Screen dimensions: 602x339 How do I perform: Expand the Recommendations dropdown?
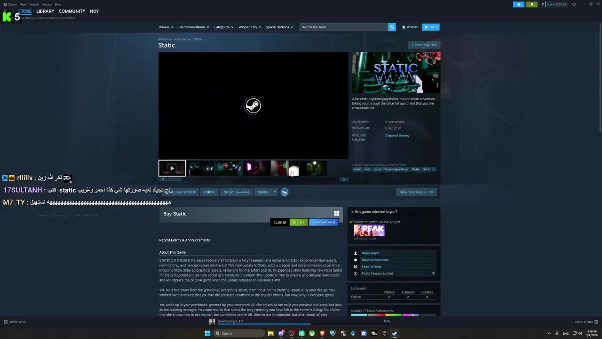coord(194,27)
